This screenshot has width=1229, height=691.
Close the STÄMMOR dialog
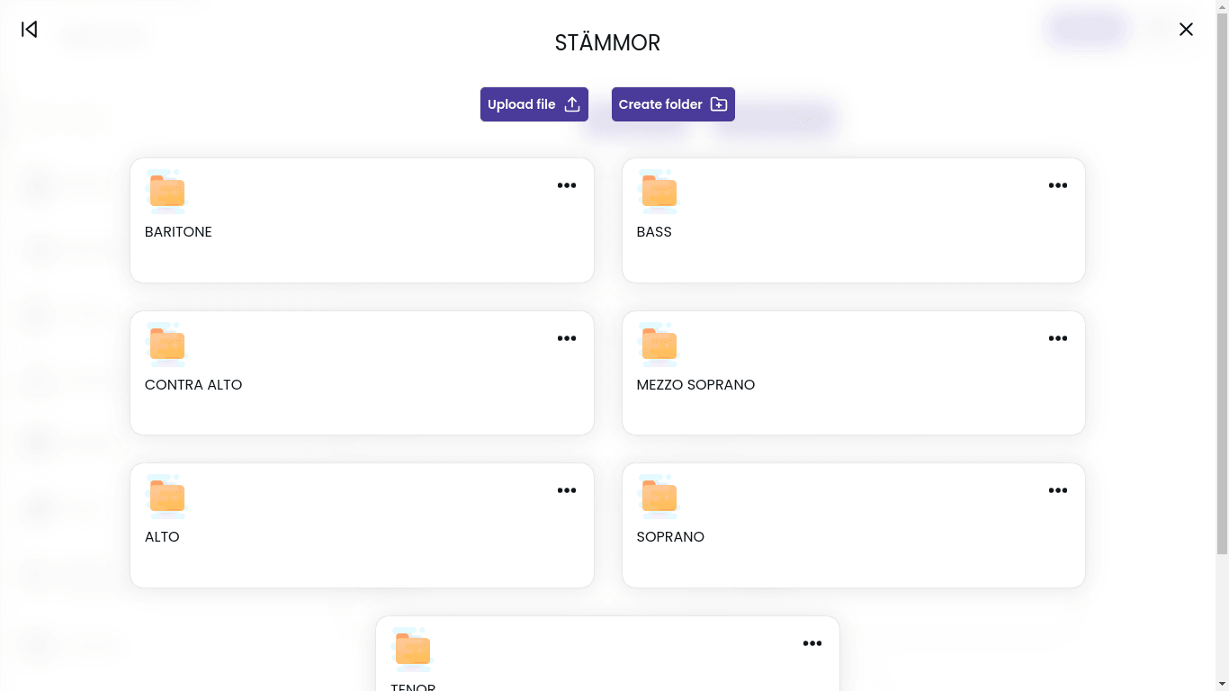1186,30
